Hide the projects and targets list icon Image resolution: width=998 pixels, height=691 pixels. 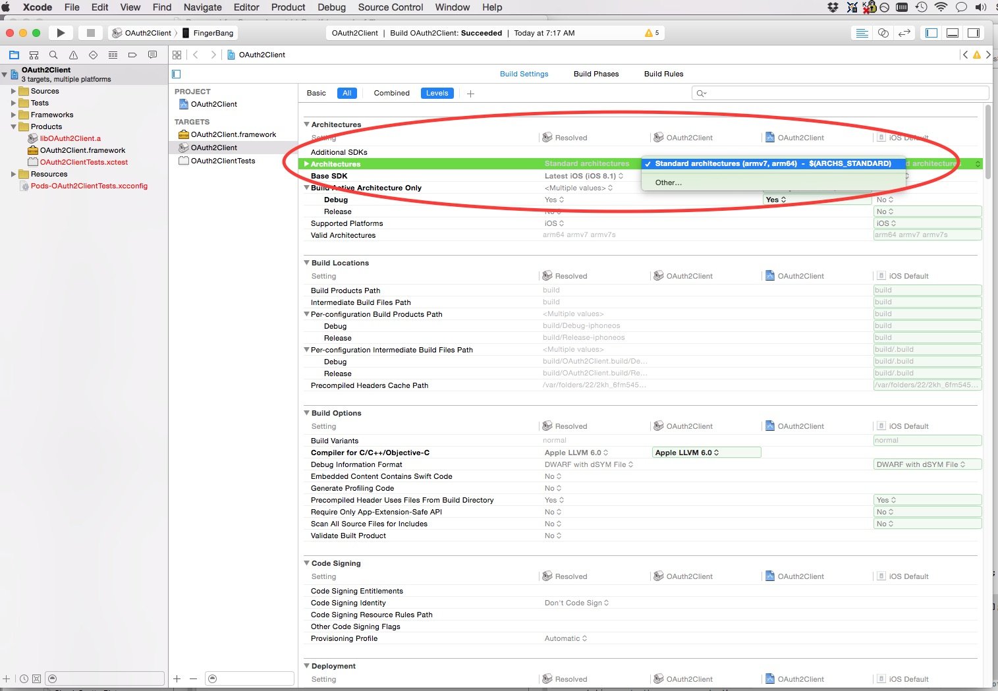pos(176,74)
